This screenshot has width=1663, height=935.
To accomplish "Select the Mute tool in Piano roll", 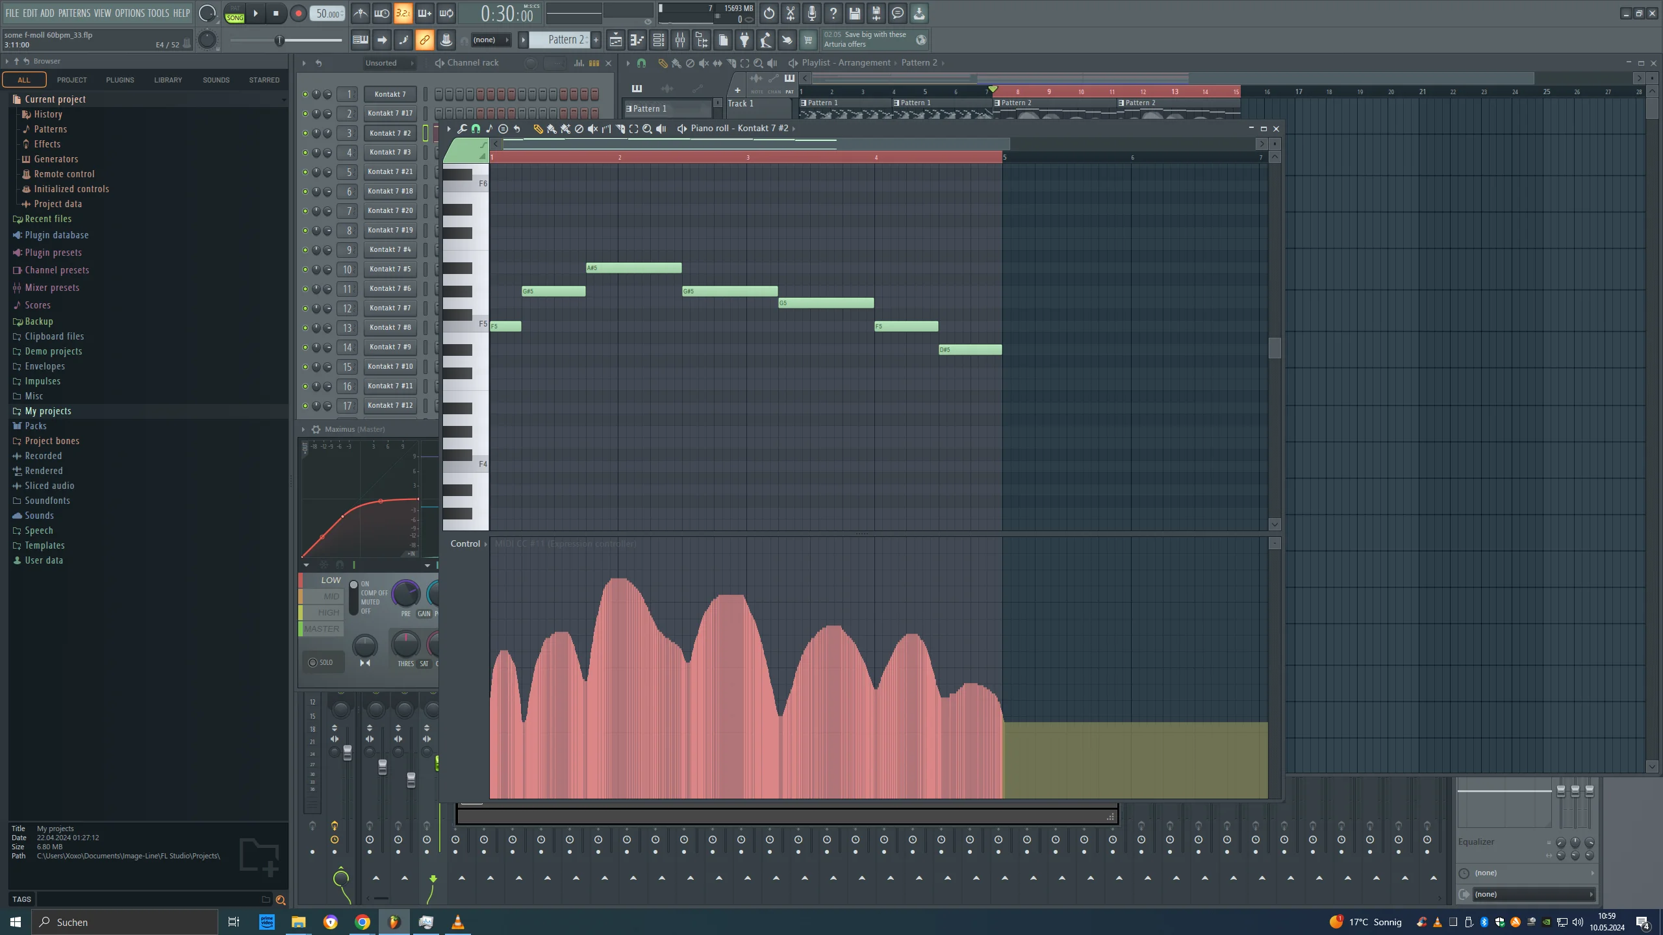I will click(x=592, y=129).
